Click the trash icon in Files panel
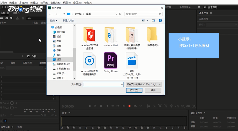This screenshot has height=131, width=238. 23,18
